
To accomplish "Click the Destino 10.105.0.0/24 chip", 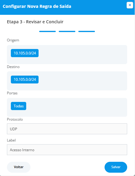I will pos(25,80).
